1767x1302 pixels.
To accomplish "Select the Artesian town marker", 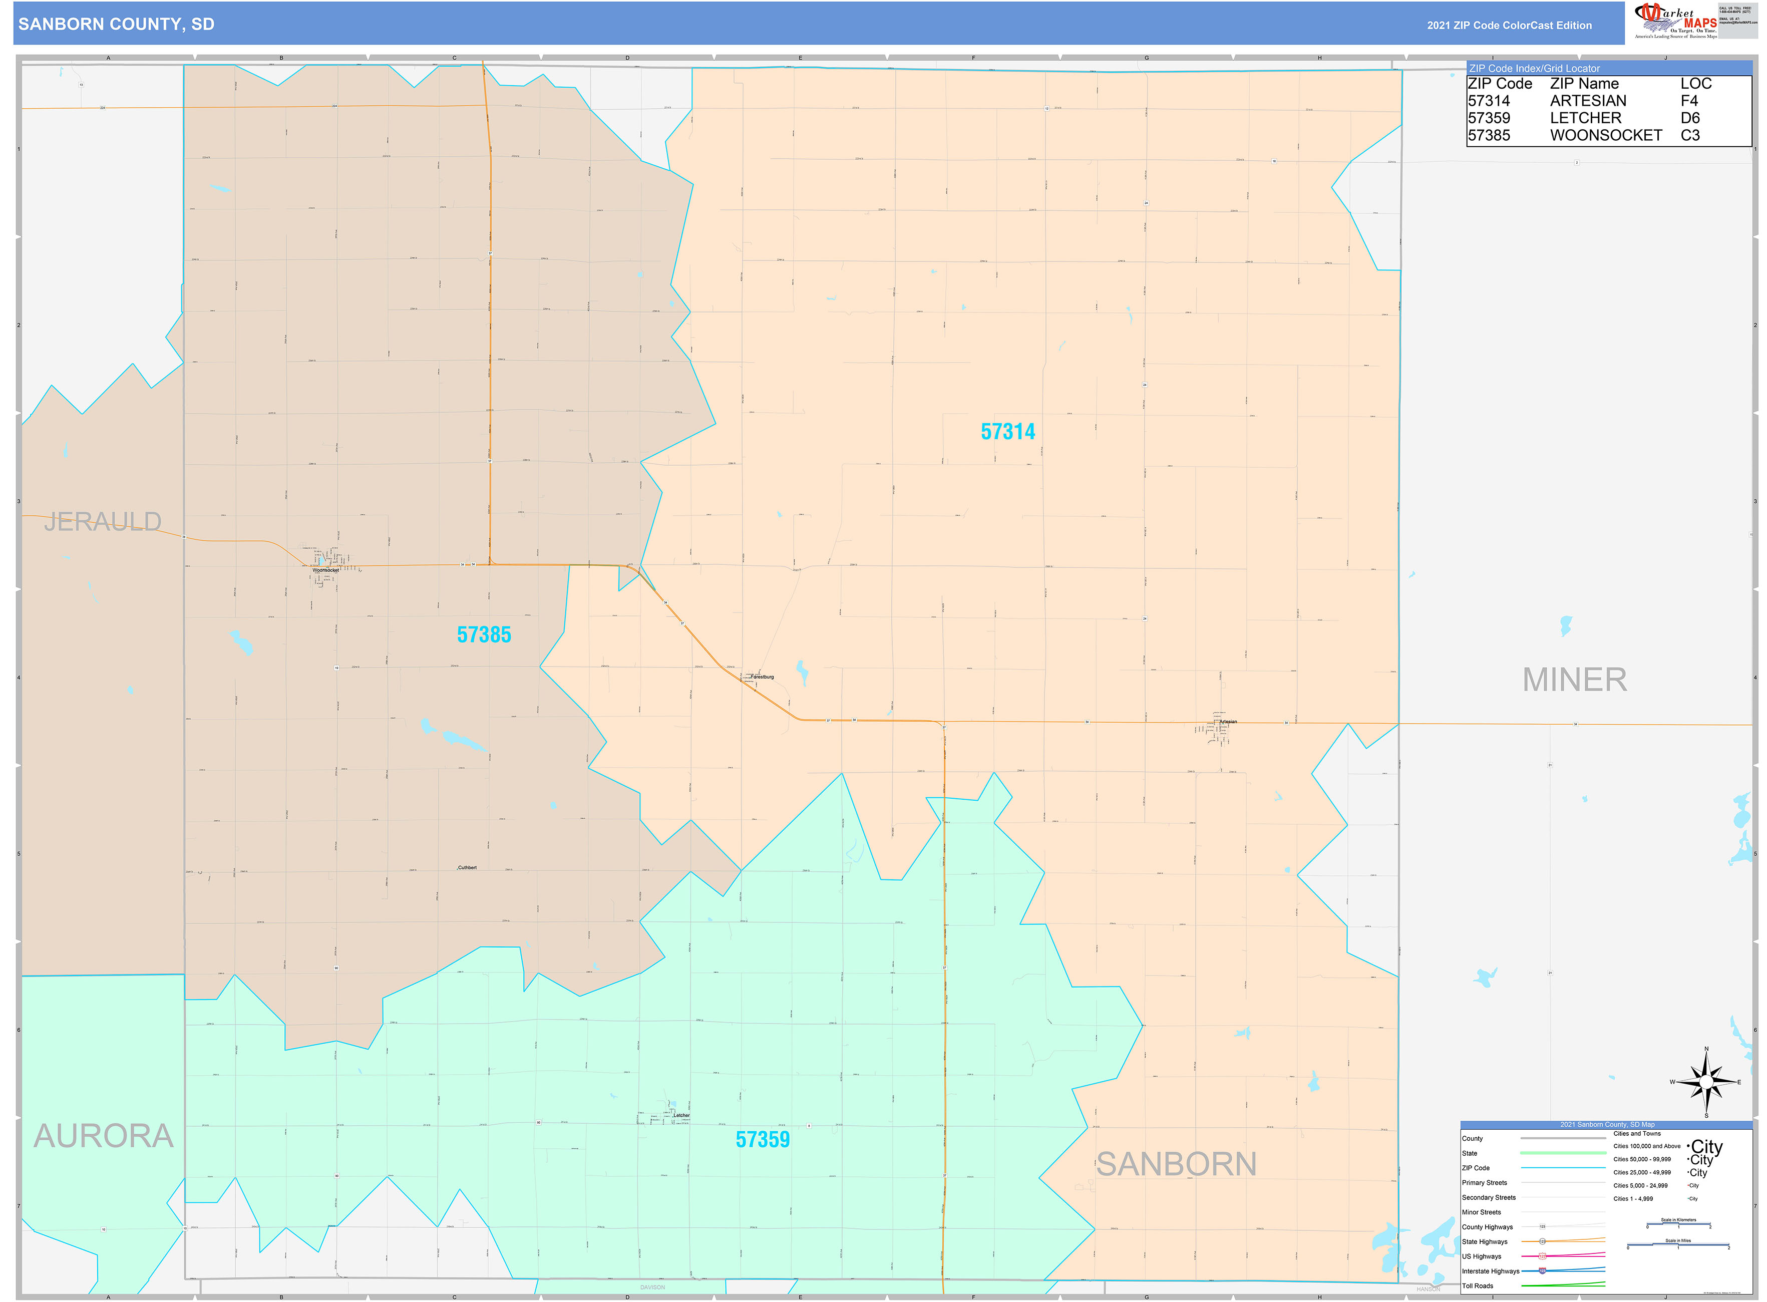I will pyautogui.click(x=1224, y=724).
